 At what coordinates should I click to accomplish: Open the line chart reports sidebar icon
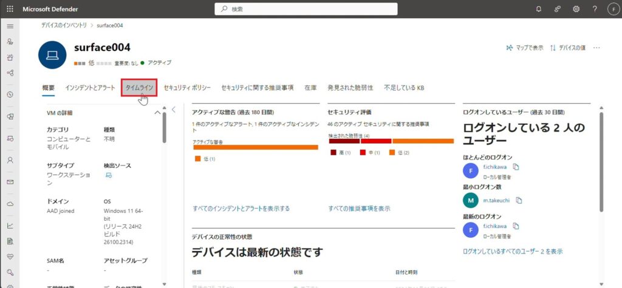[x=10, y=226]
